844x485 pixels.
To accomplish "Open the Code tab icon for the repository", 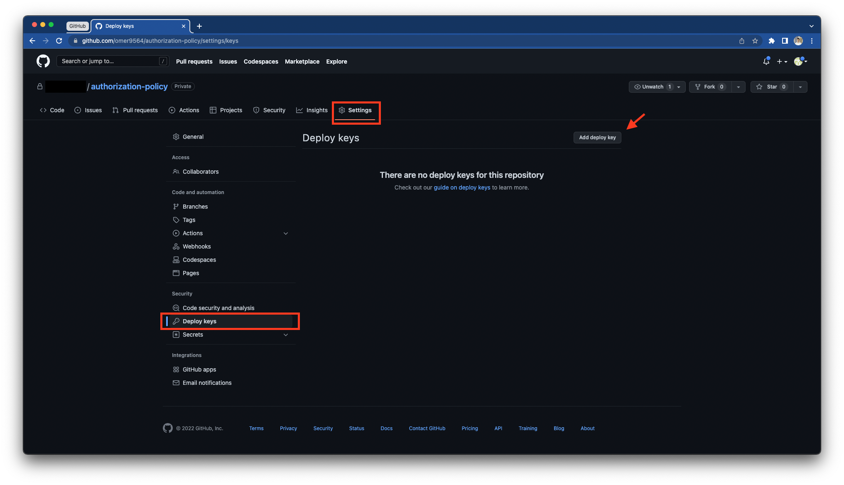I will pos(43,110).
